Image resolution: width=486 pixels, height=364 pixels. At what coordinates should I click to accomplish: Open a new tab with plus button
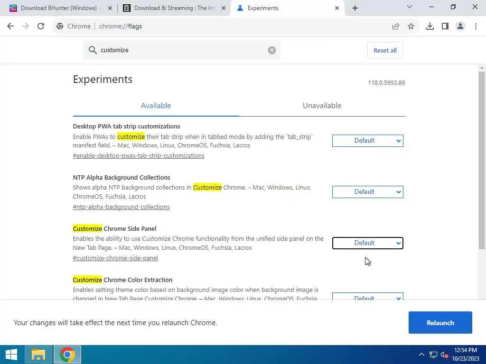pos(355,8)
